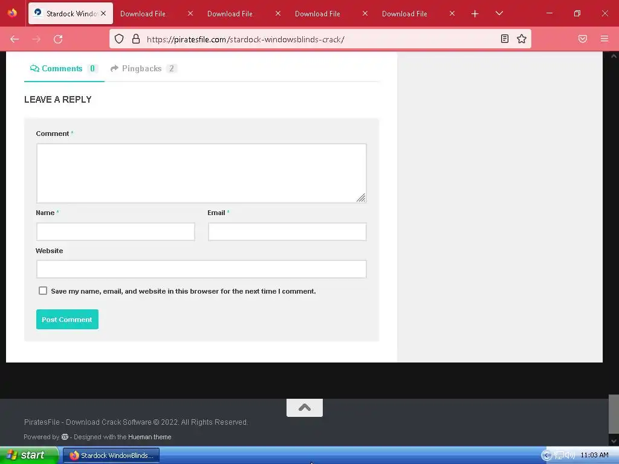Switch to the third Download File tab
Screen dimensions: 619x464
[317, 14]
